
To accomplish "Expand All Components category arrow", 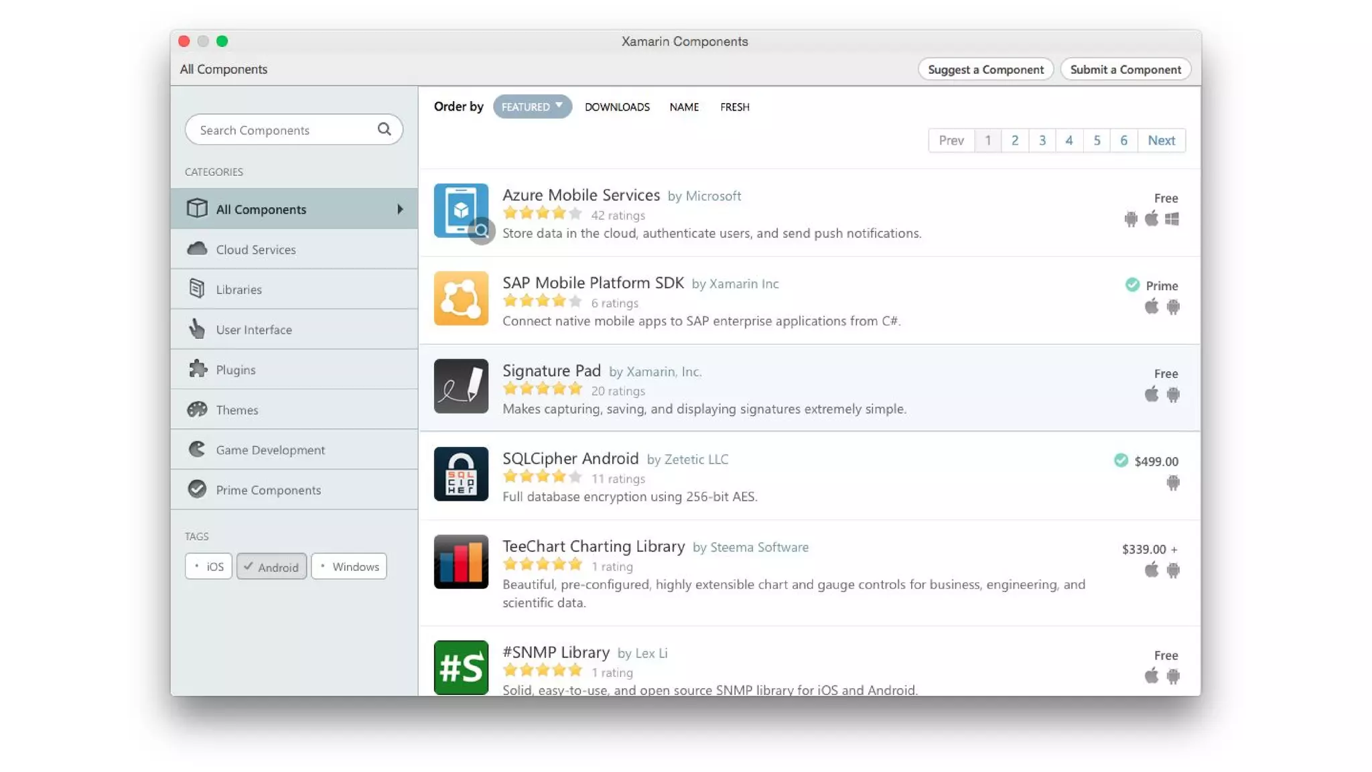I will [x=400, y=209].
